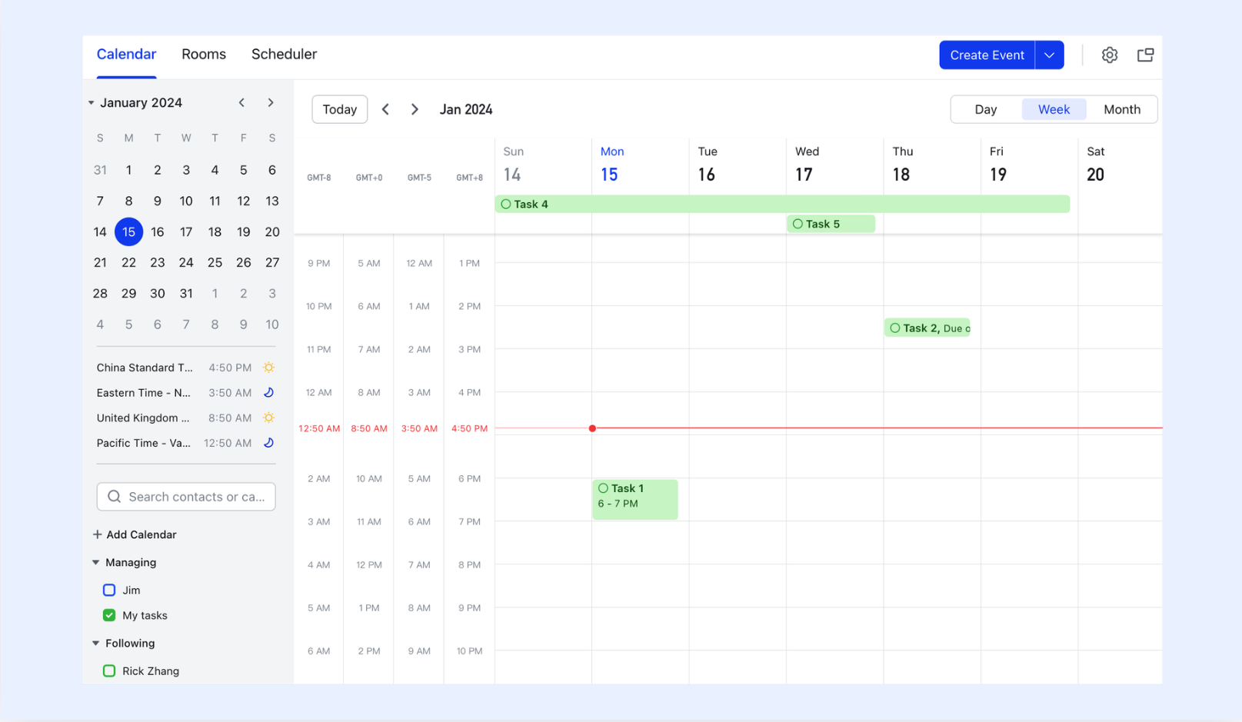Uncheck My tasks calendar
The width and height of the screenshot is (1242, 722).
109,616
